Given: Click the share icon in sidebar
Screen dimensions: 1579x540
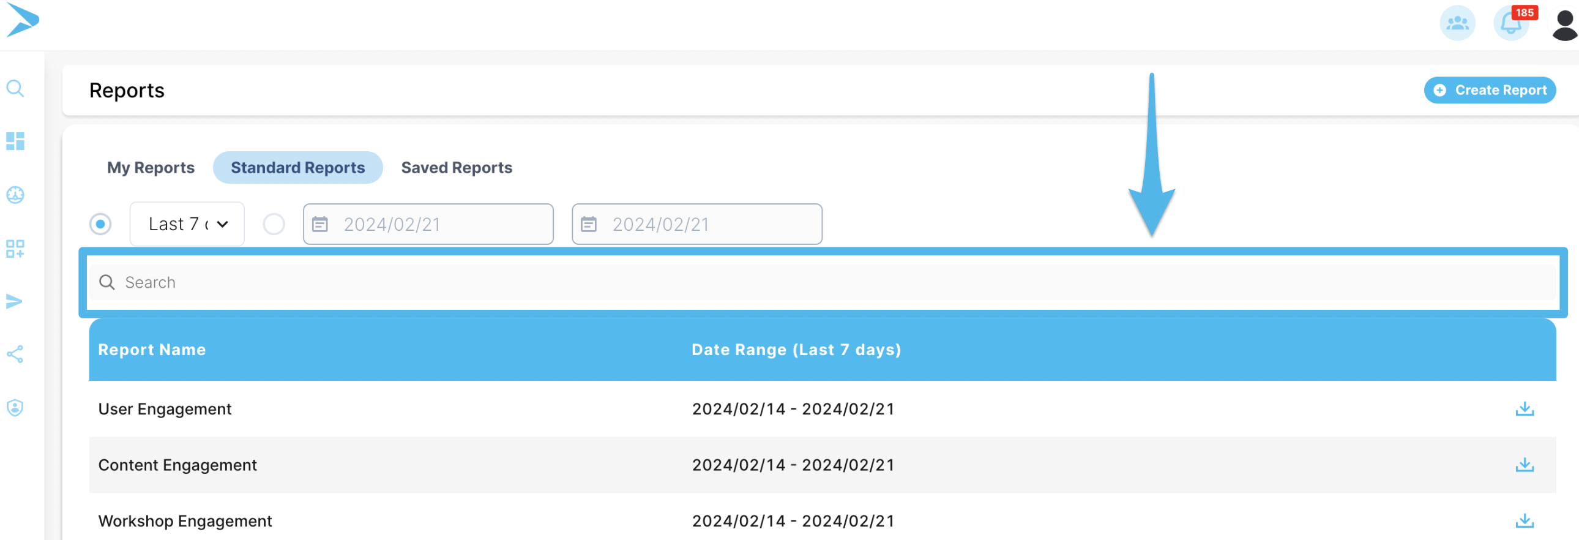Looking at the screenshot, I should (15, 354).
